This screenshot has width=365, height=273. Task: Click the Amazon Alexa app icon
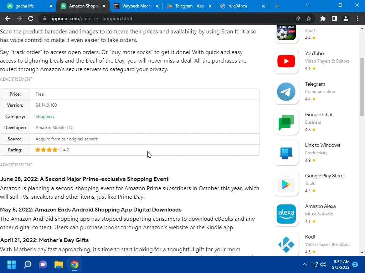pos(286,214)
